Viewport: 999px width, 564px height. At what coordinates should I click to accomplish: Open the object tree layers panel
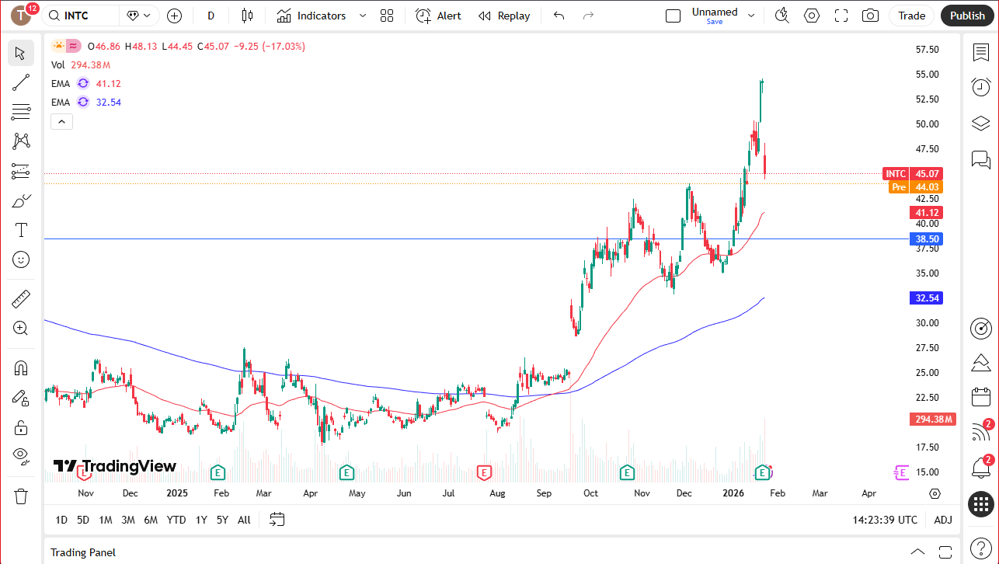(x=981, y=124)
